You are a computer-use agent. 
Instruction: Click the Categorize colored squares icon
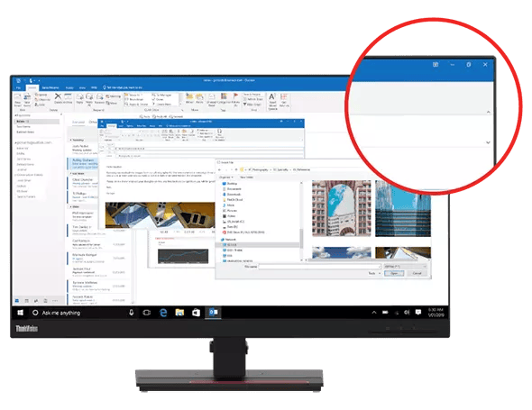(x=224, y=96)
